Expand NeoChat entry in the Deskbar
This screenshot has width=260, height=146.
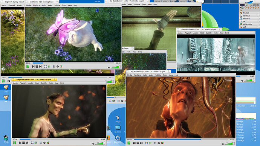pyautogui.click(x=249, y=18)
